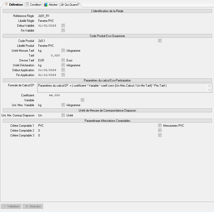Viewport: 214px width, 212px height.
Task: Switch to the Condition tab
Action: (34, 5)
